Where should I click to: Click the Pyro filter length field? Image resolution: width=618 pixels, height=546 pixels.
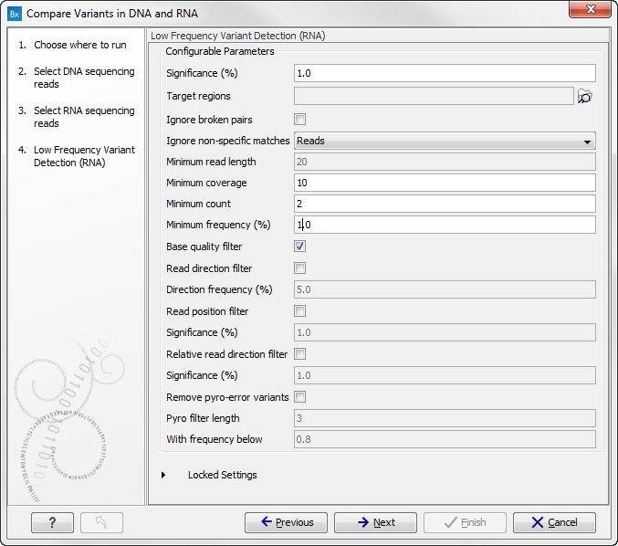coord(445,418)
